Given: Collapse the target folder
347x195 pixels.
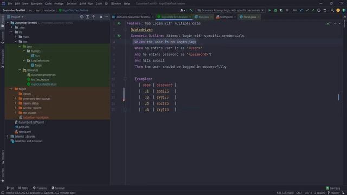Looking at the screenshot, I should [12, 89].
